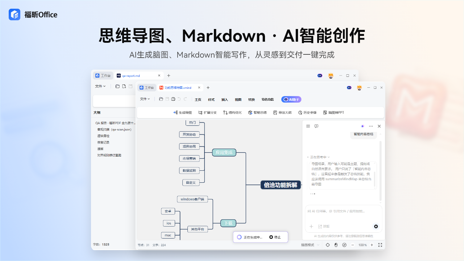Viewport: 464px width, 261px height.
Task: Click the mouse mode icon in status bar
Action: coord(336,245)
